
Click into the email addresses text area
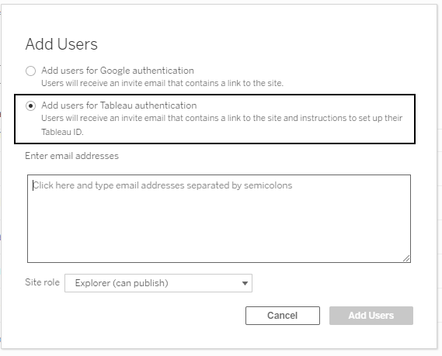point(219,219)
